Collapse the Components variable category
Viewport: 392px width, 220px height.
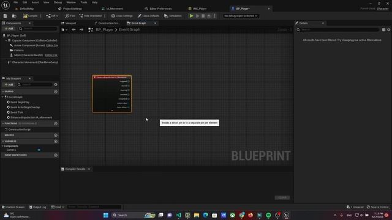(x=2, y=146)
